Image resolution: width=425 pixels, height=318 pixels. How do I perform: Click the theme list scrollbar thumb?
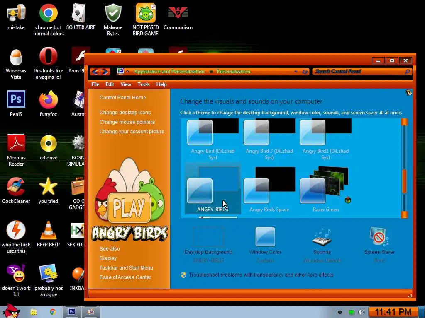[404, 181]
